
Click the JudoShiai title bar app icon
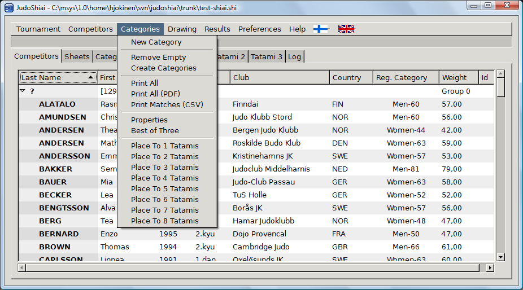(x=8, y=7)
